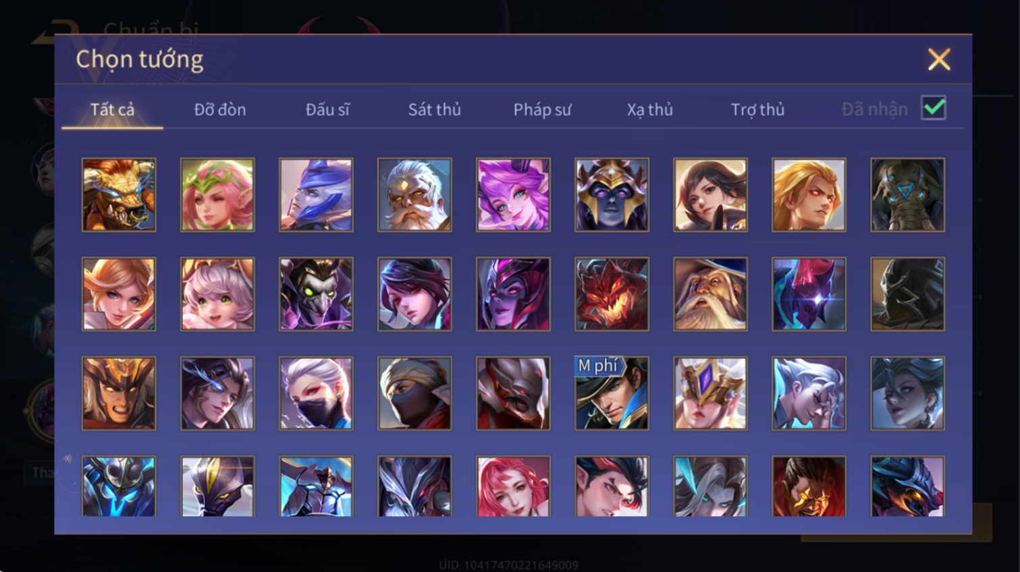Select the orange horned bull hero portrait
Screen dimensions: 1020x572
pos(119,195)
